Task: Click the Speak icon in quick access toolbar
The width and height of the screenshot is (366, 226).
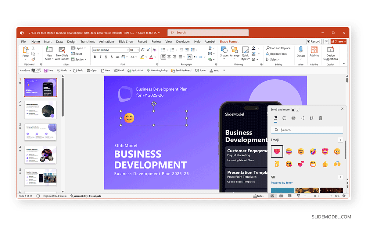Action: point(201,70)
